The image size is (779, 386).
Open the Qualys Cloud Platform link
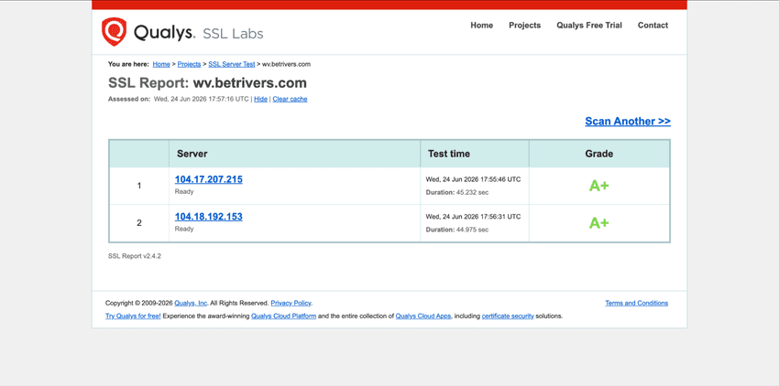(284, 316)
